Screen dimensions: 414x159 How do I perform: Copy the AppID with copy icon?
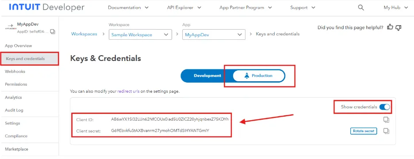pyautogui.click(x=53, y=32)
